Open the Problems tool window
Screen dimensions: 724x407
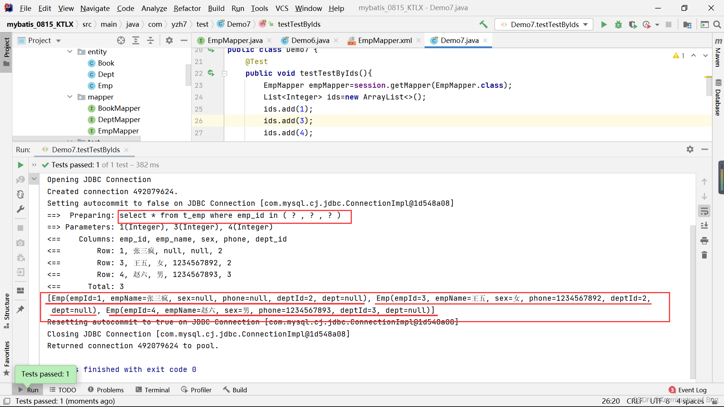point(106,390)
